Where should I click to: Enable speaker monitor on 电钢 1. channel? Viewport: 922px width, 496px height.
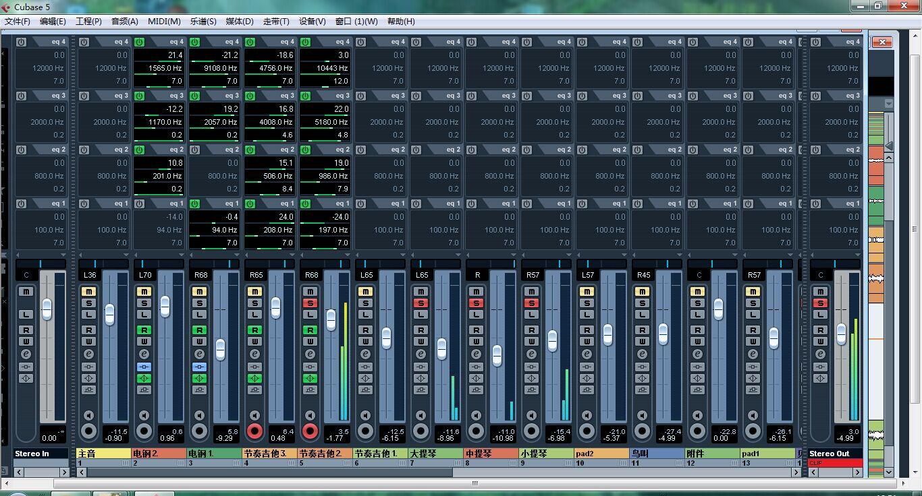(x=199, y=415)
